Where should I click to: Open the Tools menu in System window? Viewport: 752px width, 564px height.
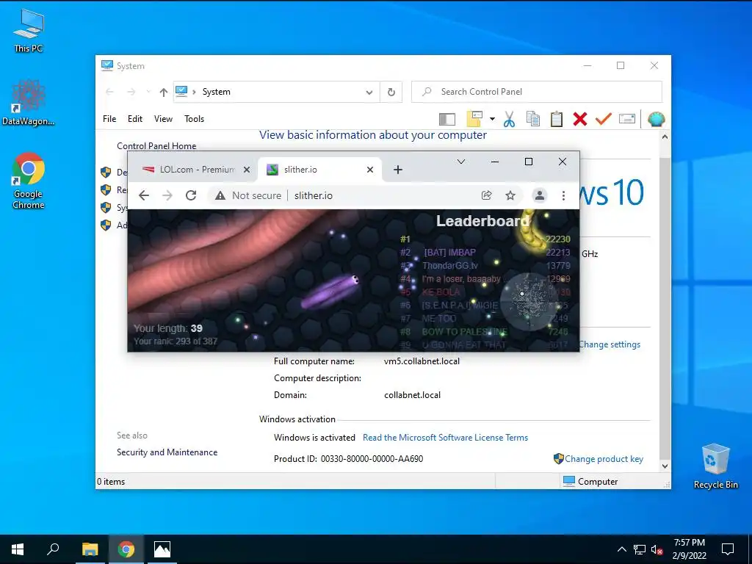[194, 119]
